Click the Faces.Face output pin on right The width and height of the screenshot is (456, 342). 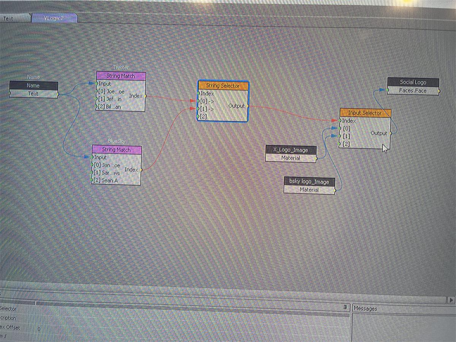[x=439, y=91]
